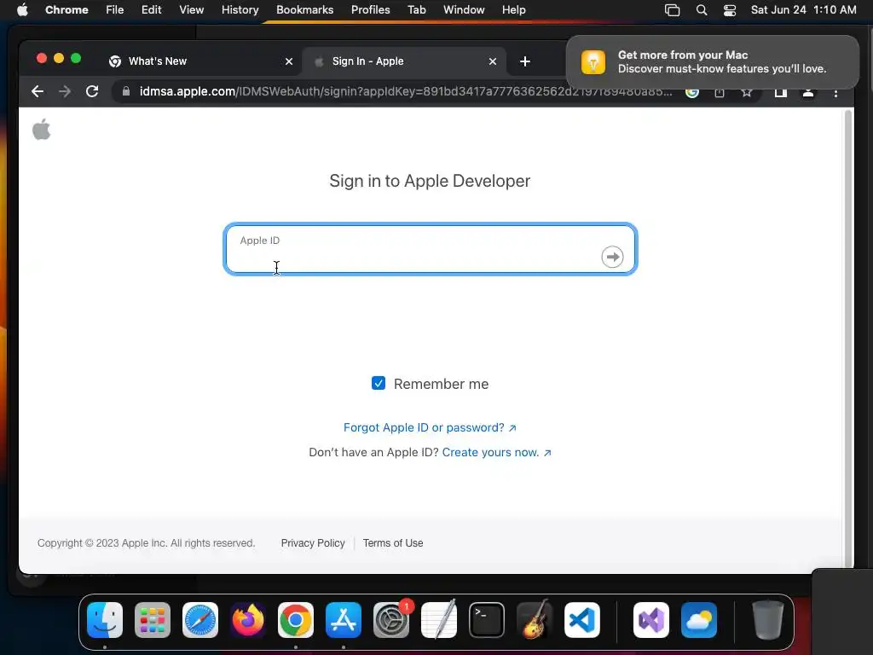
Task: Click the Tips lightbulb icon in notification
Action: click(x=593, y=61)
